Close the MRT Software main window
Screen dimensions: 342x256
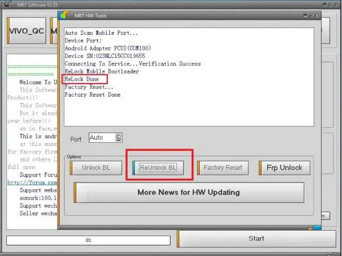tap(336, 4)
